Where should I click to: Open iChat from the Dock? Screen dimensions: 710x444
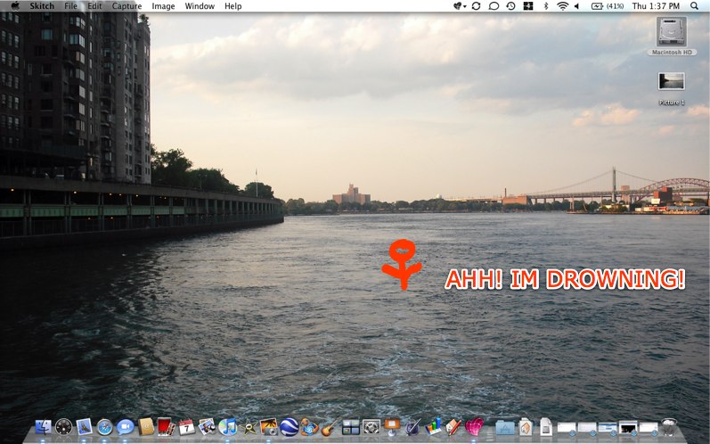[x=125, y=427]
